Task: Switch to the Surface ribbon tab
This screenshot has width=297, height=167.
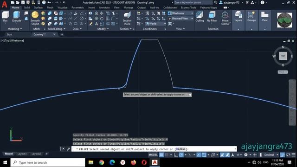Action: pos(38,7)
